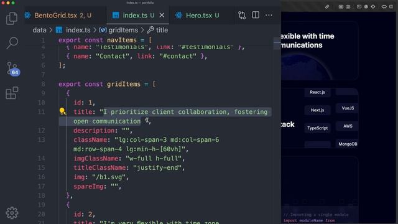
Task: Click line number 11 in the gutter
Action: [41, 112]
